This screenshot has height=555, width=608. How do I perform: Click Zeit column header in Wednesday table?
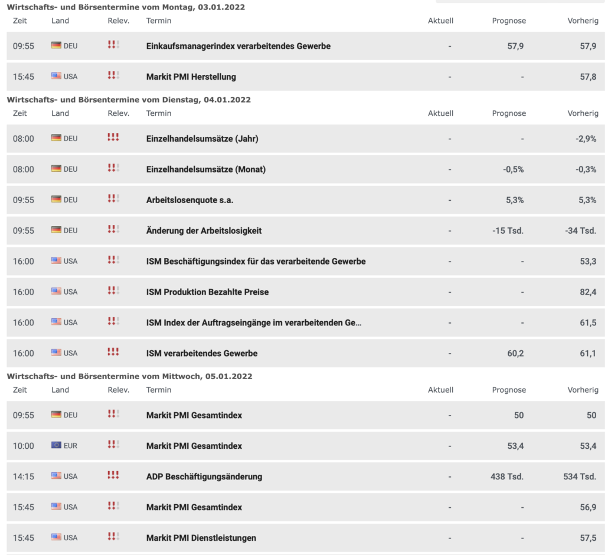20,390
